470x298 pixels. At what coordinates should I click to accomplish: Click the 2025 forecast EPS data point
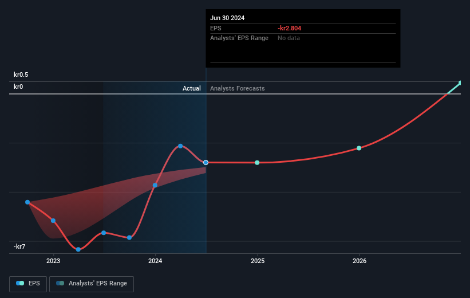coord(257,163)
